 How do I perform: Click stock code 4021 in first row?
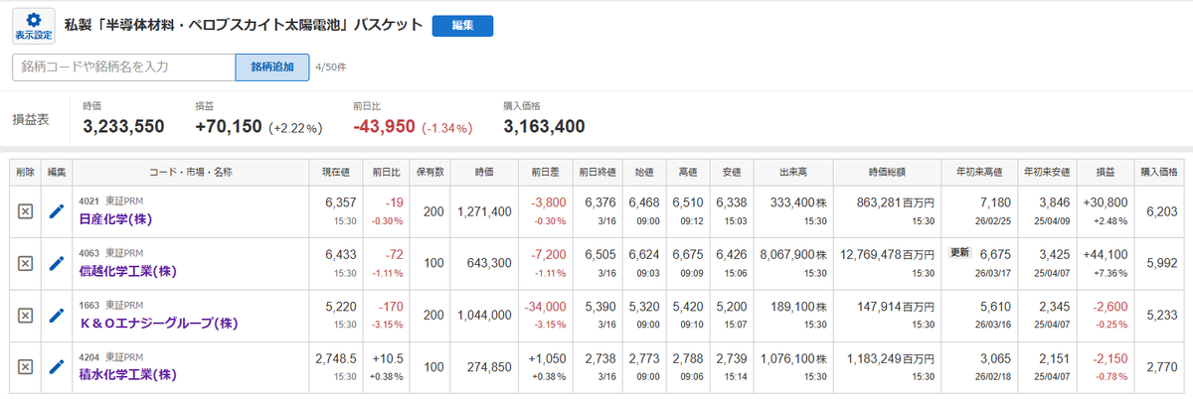click(x=88, y=199)
